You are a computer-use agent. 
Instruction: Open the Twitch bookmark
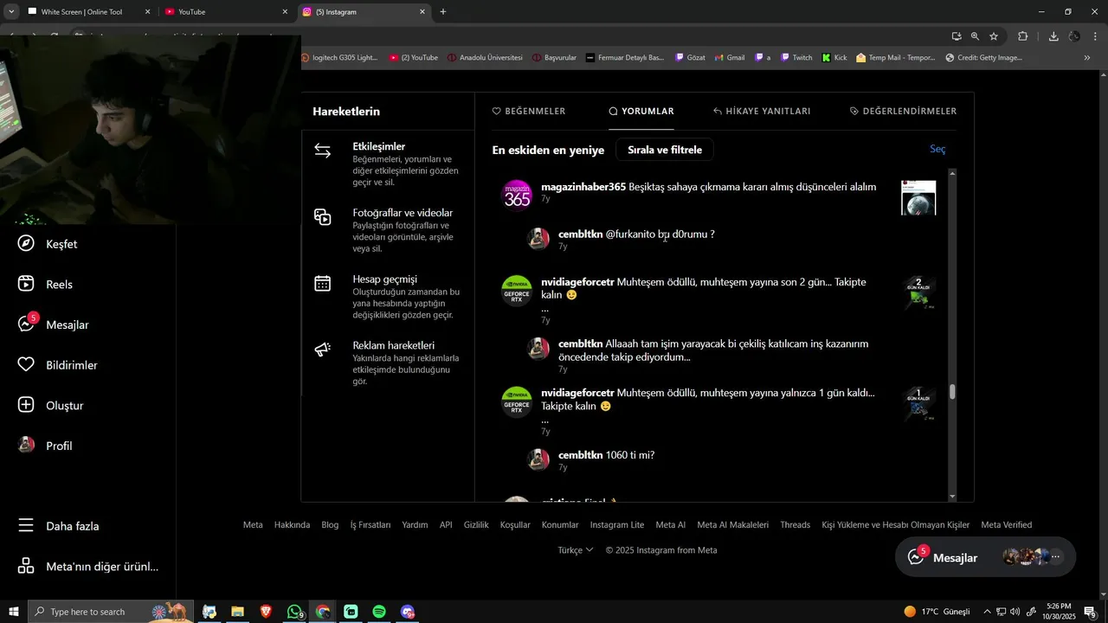796,58
